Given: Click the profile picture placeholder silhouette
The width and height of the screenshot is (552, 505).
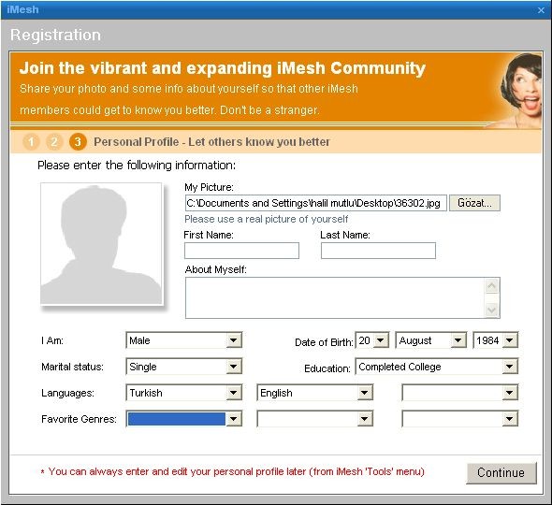Looking at the screenshot, I should point(101,243).
